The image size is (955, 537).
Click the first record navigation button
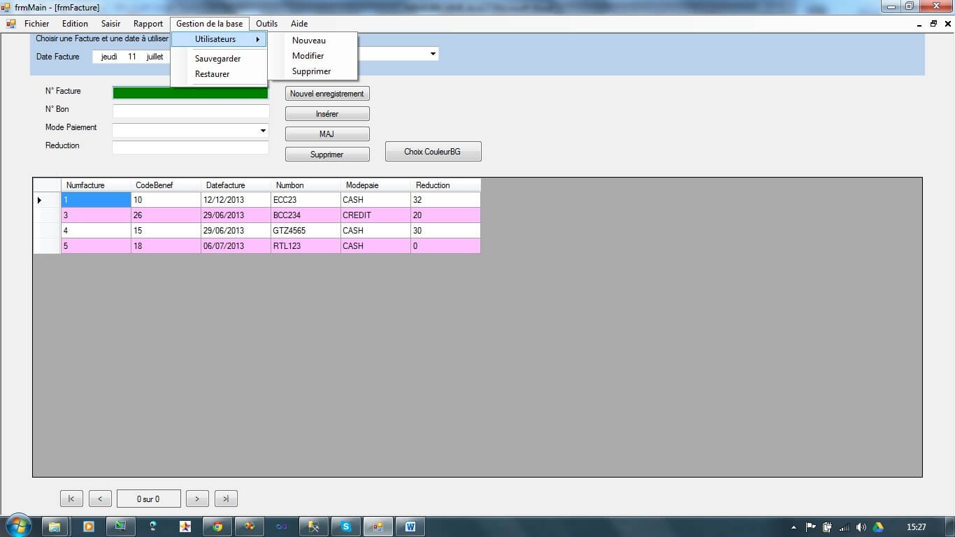[71, 499]
